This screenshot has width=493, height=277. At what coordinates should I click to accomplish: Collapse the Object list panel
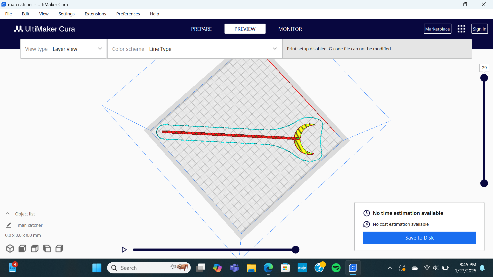tap(8, 214)
